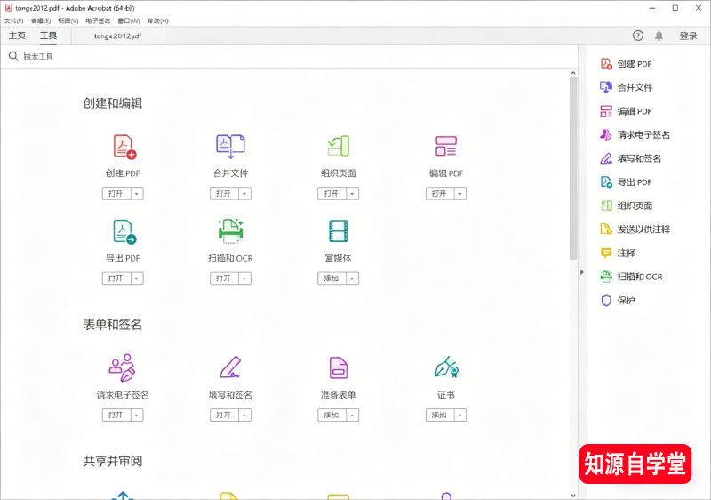711x500 pixels.
Task: Click the 登录 sign-in link
Action: coord(688,36)
